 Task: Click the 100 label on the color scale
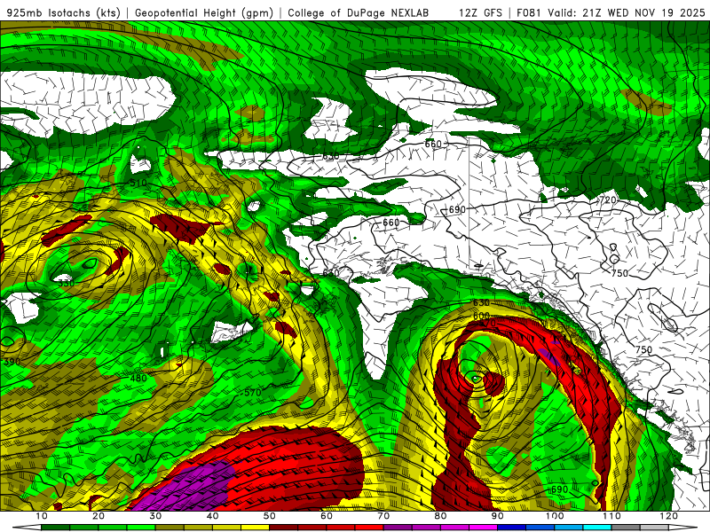point(555,516)
